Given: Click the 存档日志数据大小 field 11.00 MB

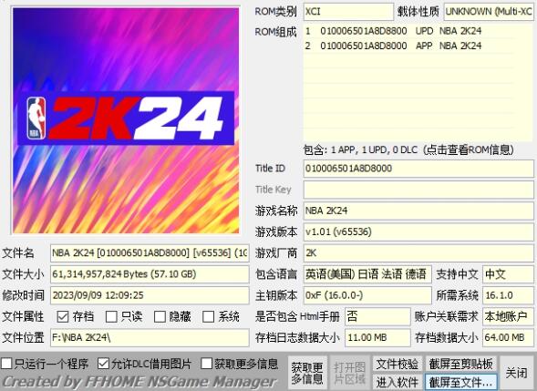Looking at the screenshot, I should (x=377, y=338).
